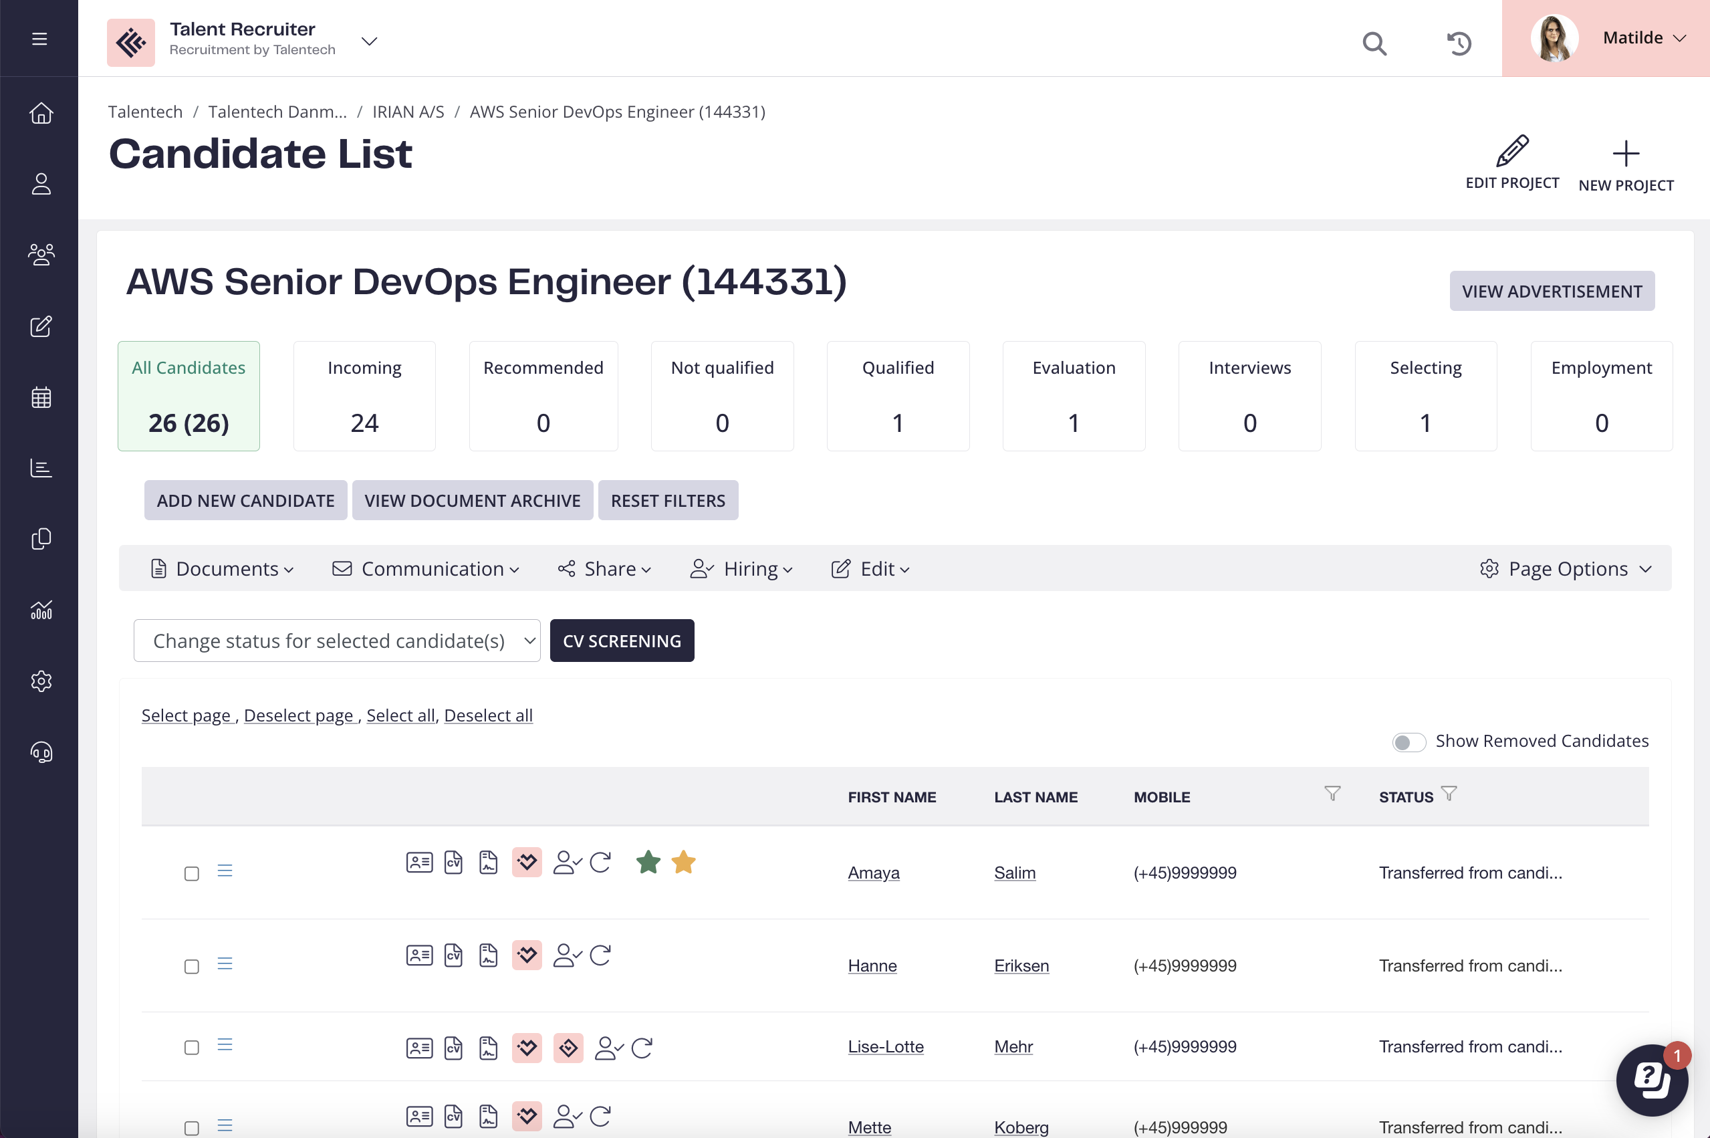Toggle Show Removed Candidates switch
The width and height of the screenshot is (1710, 1138).
[1409, 742]
